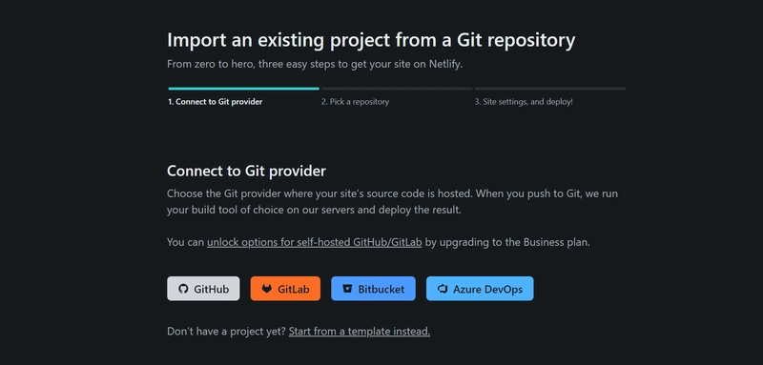Image resolution: width=763 pixels, height=365 pixels.
Task: Click the GitLab fox logo icon
Action: click(x=267, y=289)
